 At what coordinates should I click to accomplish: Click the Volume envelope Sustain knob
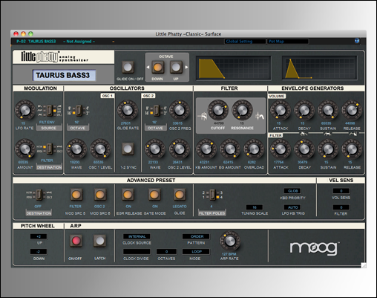pyautogui.click(x=328, y=110)
